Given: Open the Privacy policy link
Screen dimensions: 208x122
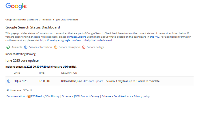Looking at the screenshot, I should 142,96.
